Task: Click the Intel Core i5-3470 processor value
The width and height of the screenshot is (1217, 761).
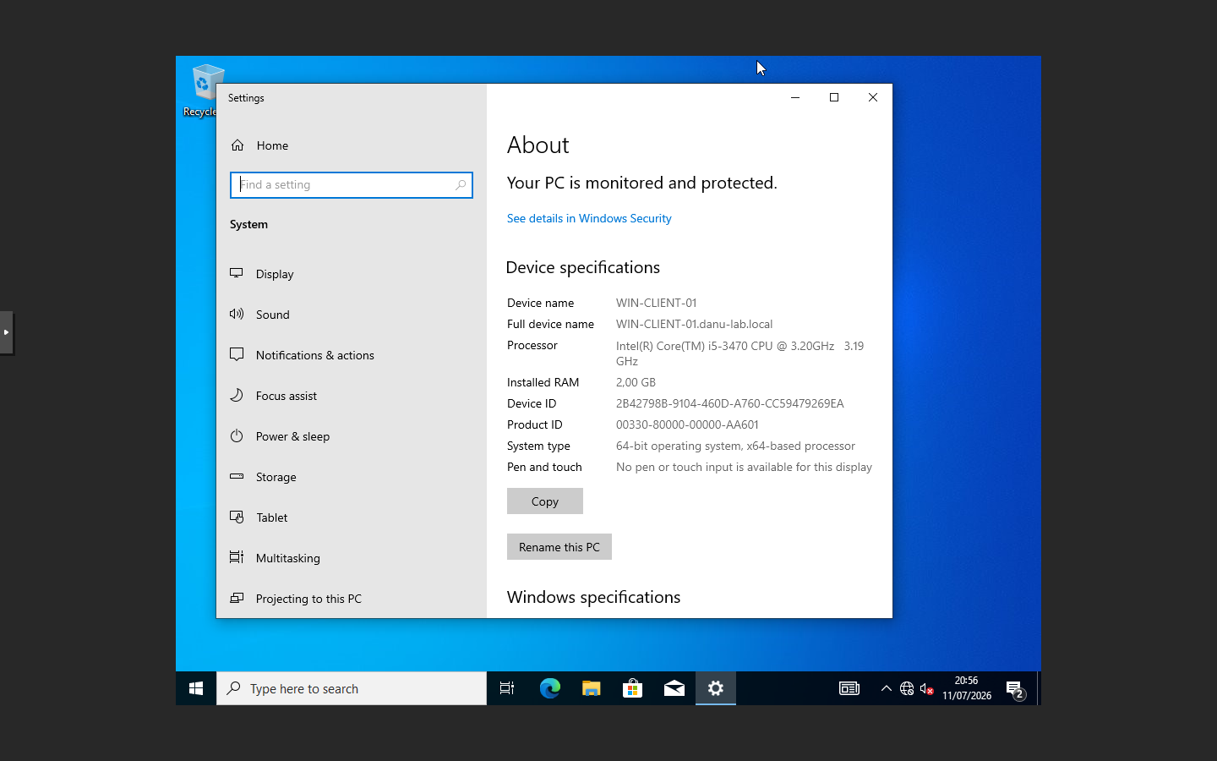Action: pyautogui.click(x=739, y=353)
